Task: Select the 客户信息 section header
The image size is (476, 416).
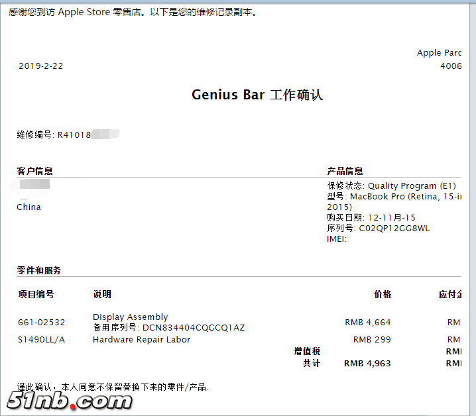Action: point(35,171)
